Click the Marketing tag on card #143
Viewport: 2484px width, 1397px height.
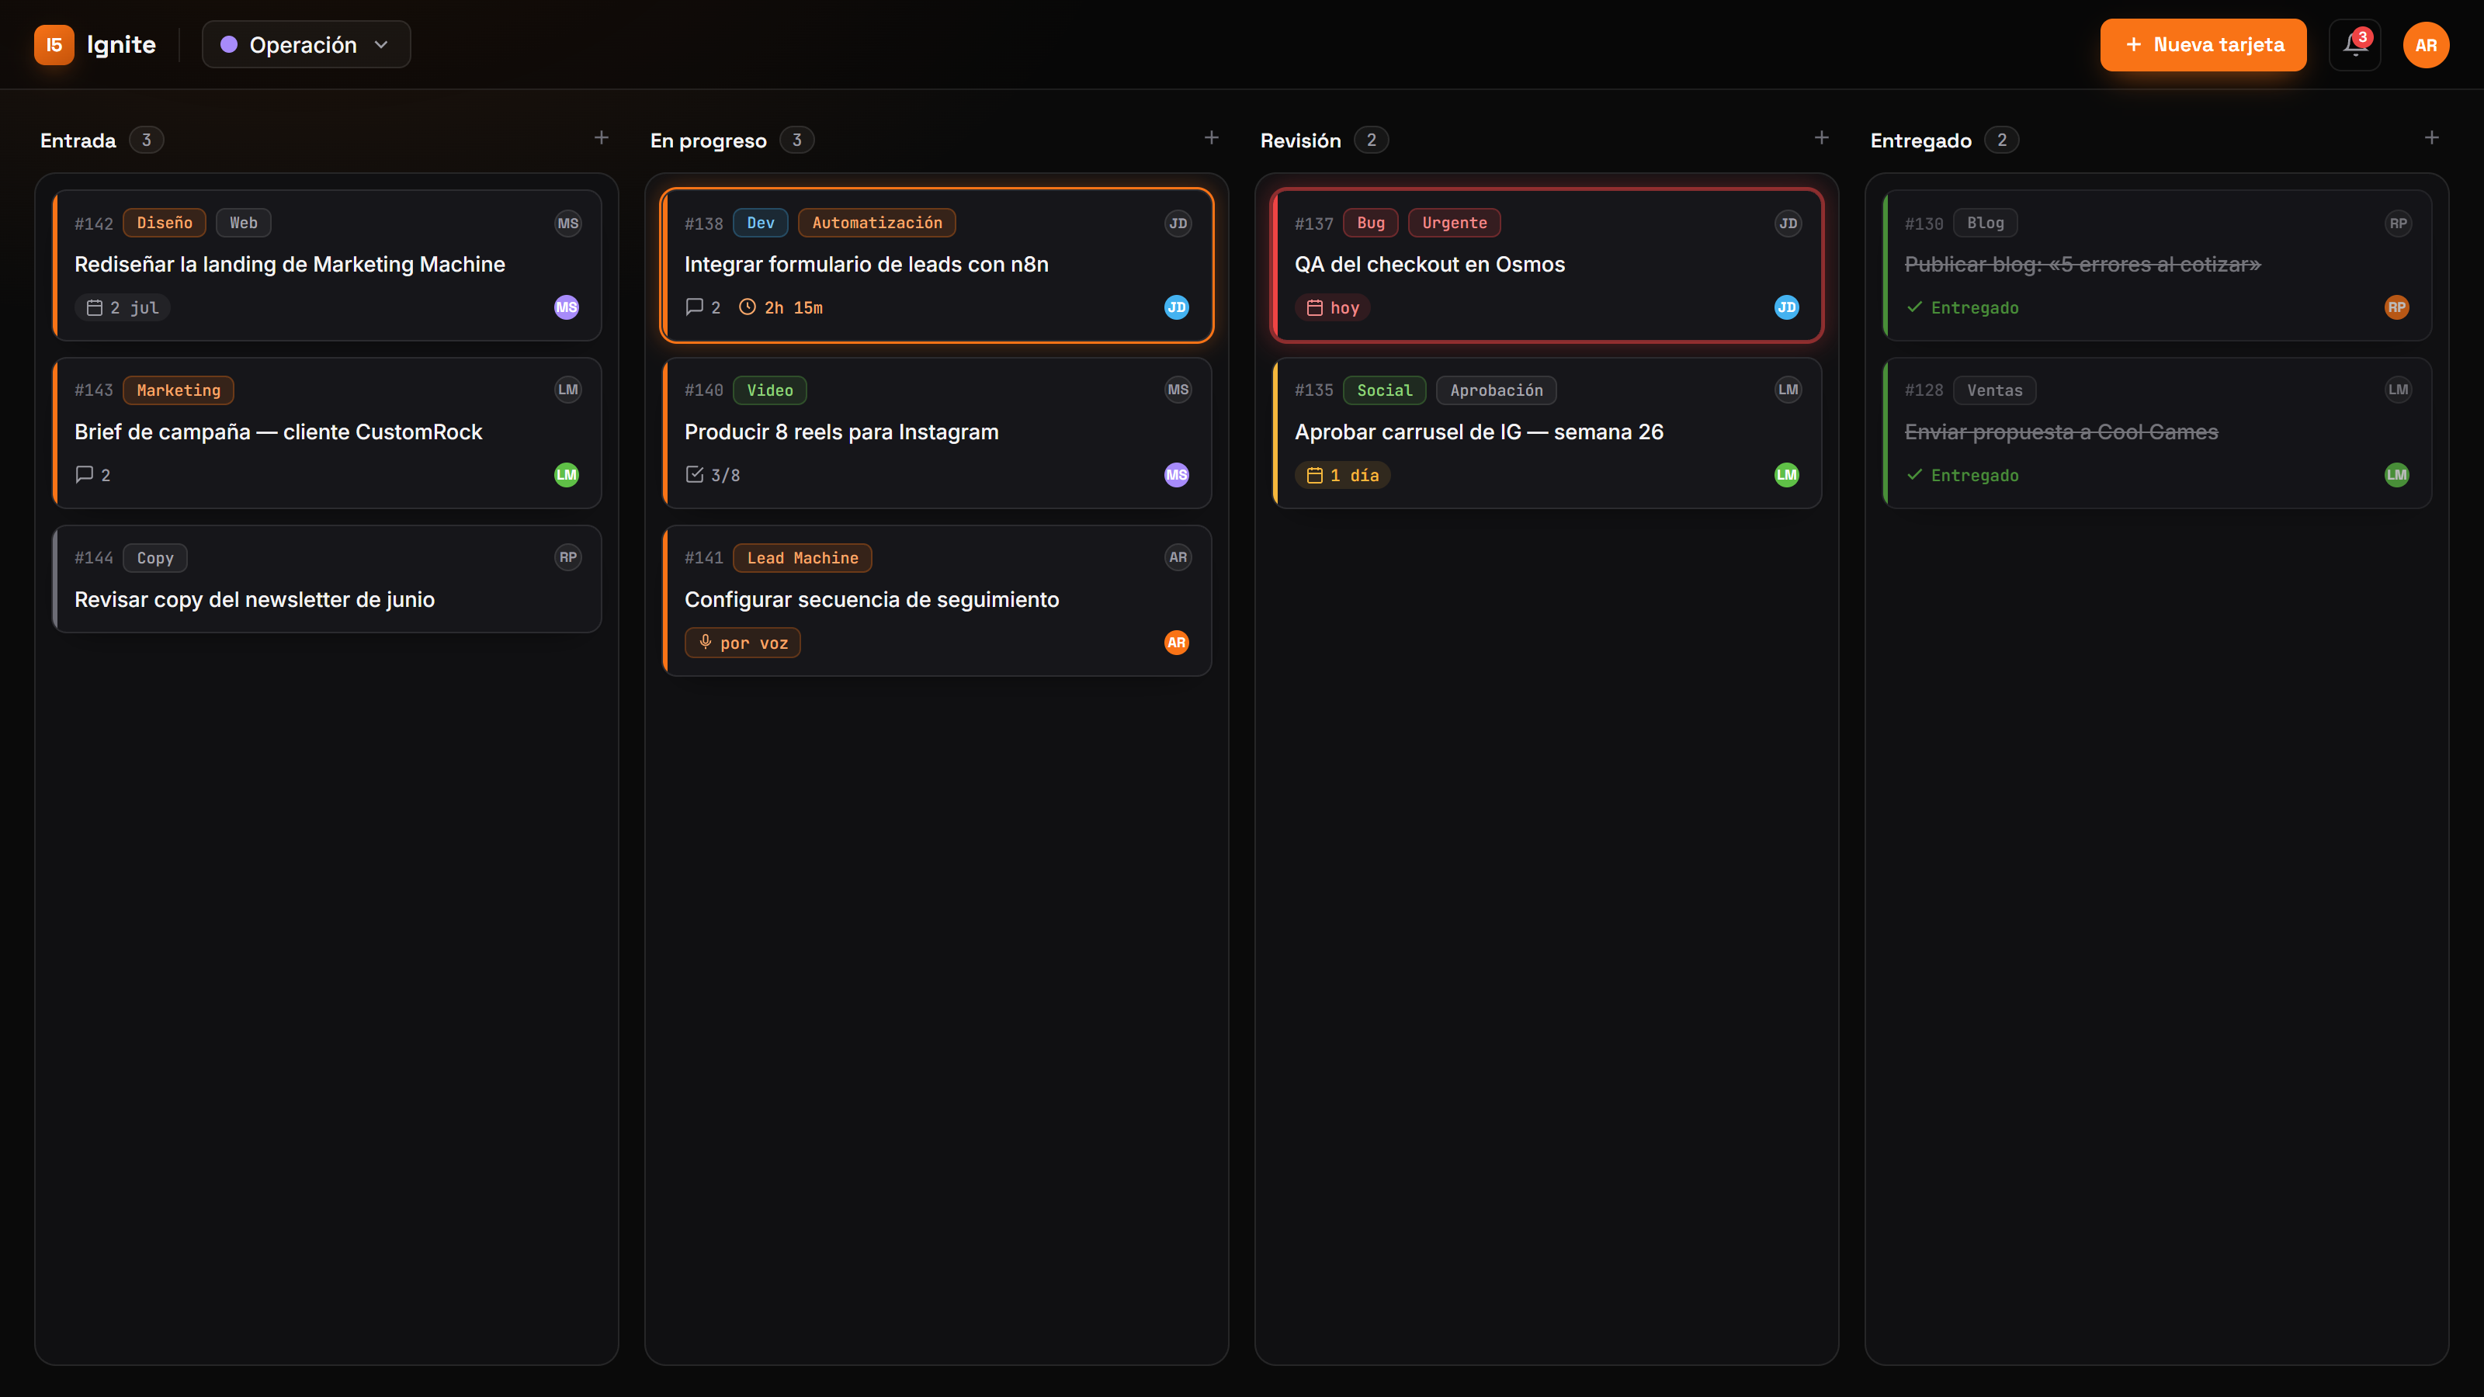click(179, 390)
